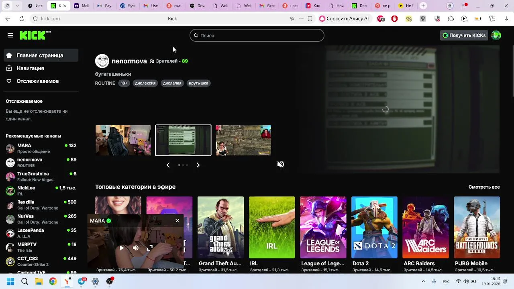
Task: Mute the featured stream volume
Action: [281, 164]
